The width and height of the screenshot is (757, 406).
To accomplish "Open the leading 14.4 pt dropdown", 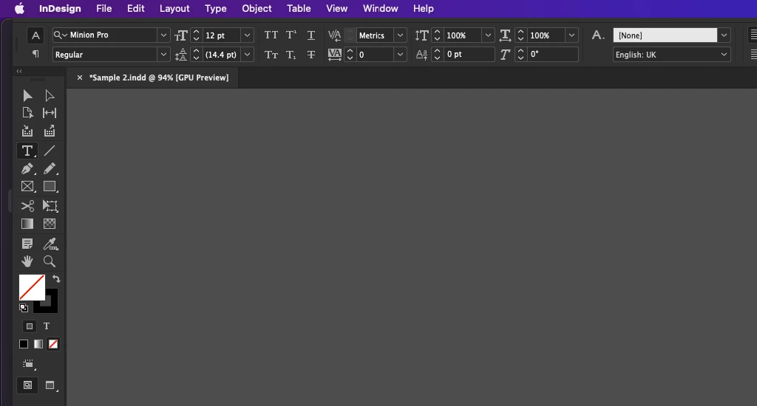I will coord(247,55).
